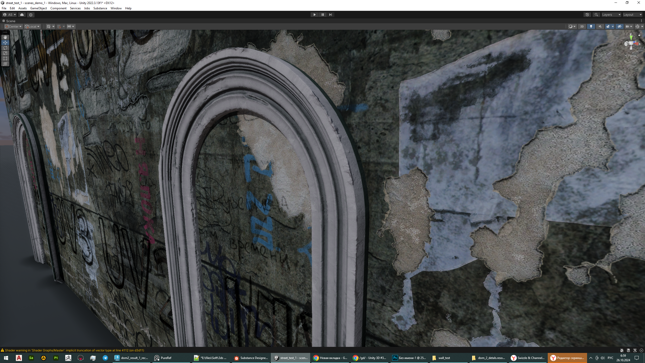Select the Rotate tool
The image size is (645, 363).
[5, 48]
